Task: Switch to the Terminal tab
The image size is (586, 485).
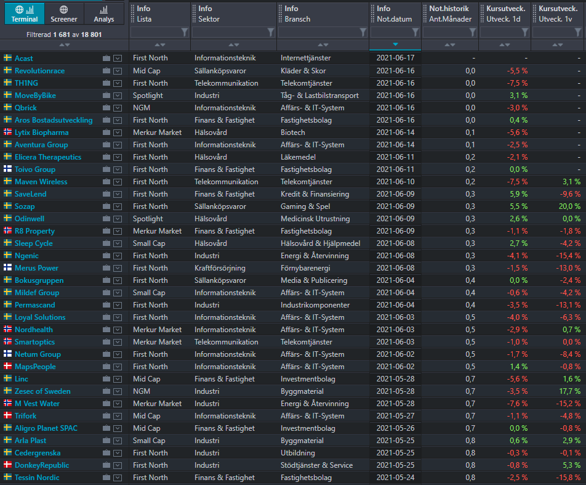Action: coord(25,14)
